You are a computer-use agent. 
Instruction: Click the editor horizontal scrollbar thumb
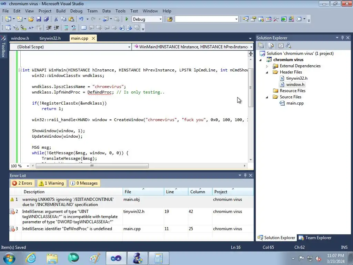tap(92, 166)
